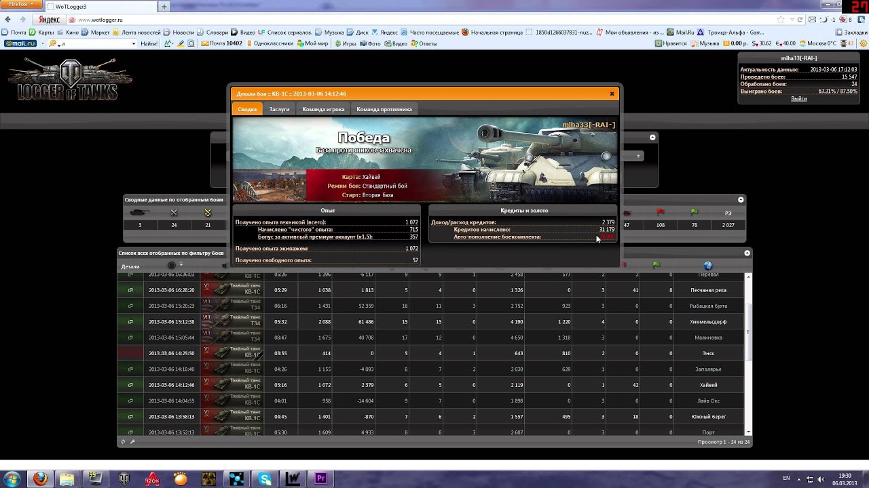The height and width of the screenshot is (488, 869).
Task: Open the Начальная страница bookmark
Action: 492,32
